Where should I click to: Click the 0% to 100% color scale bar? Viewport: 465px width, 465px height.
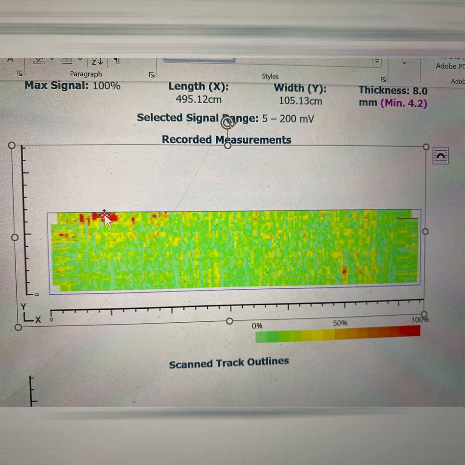pyautogui.click(x=338, y=334)
